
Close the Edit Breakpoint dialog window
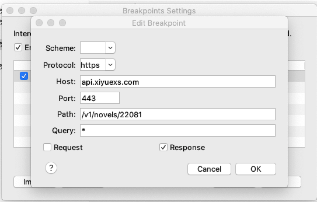tap(39, 23)
